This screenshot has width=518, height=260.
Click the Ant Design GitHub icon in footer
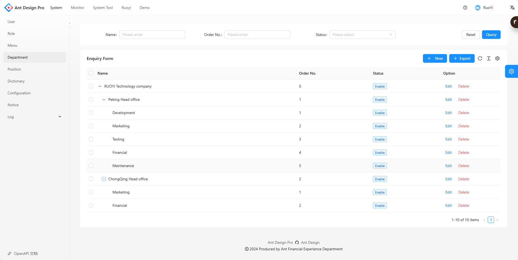tap(297, 242)
